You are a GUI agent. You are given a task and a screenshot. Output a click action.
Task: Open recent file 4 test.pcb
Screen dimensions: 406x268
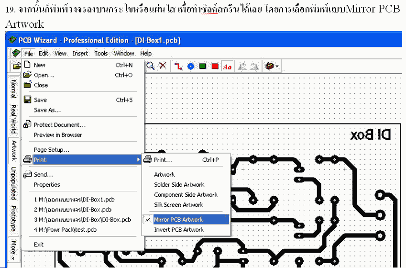[83, 230]
